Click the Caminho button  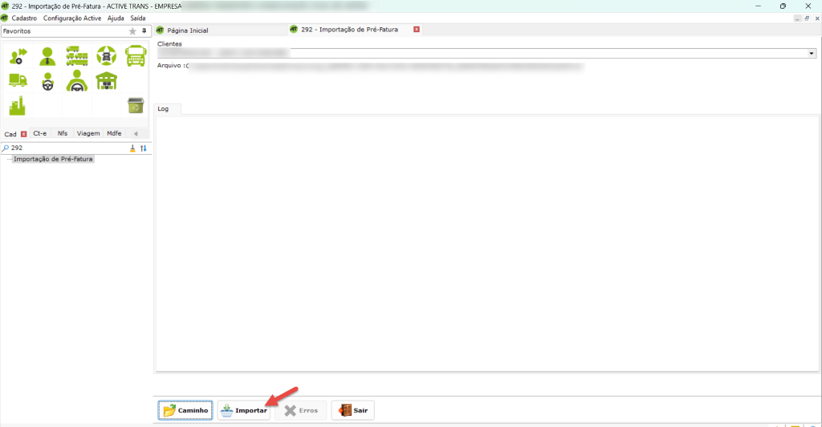click(185, 410)
